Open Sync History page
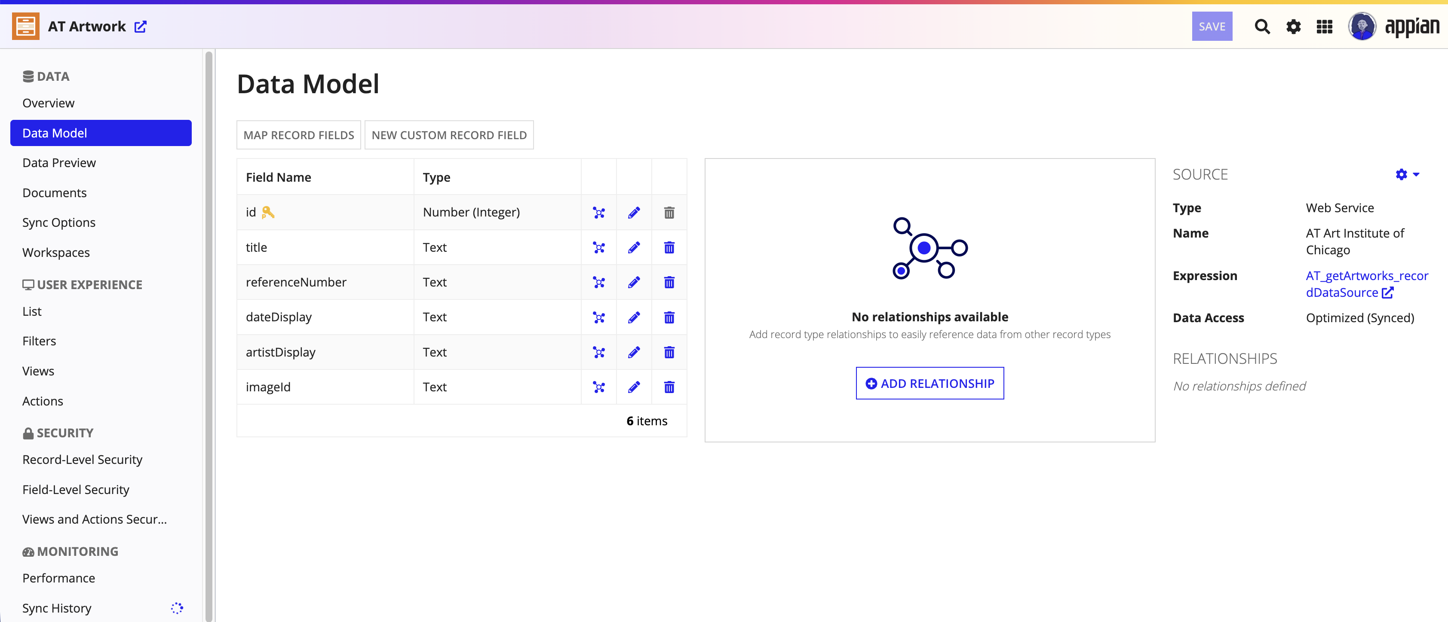Screen dimensions: 1448x622 (x=101, y=608)
